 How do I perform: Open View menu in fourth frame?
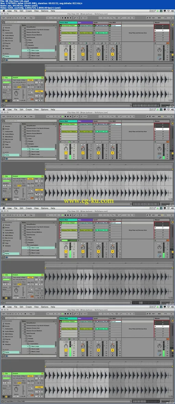click(37, 307)
